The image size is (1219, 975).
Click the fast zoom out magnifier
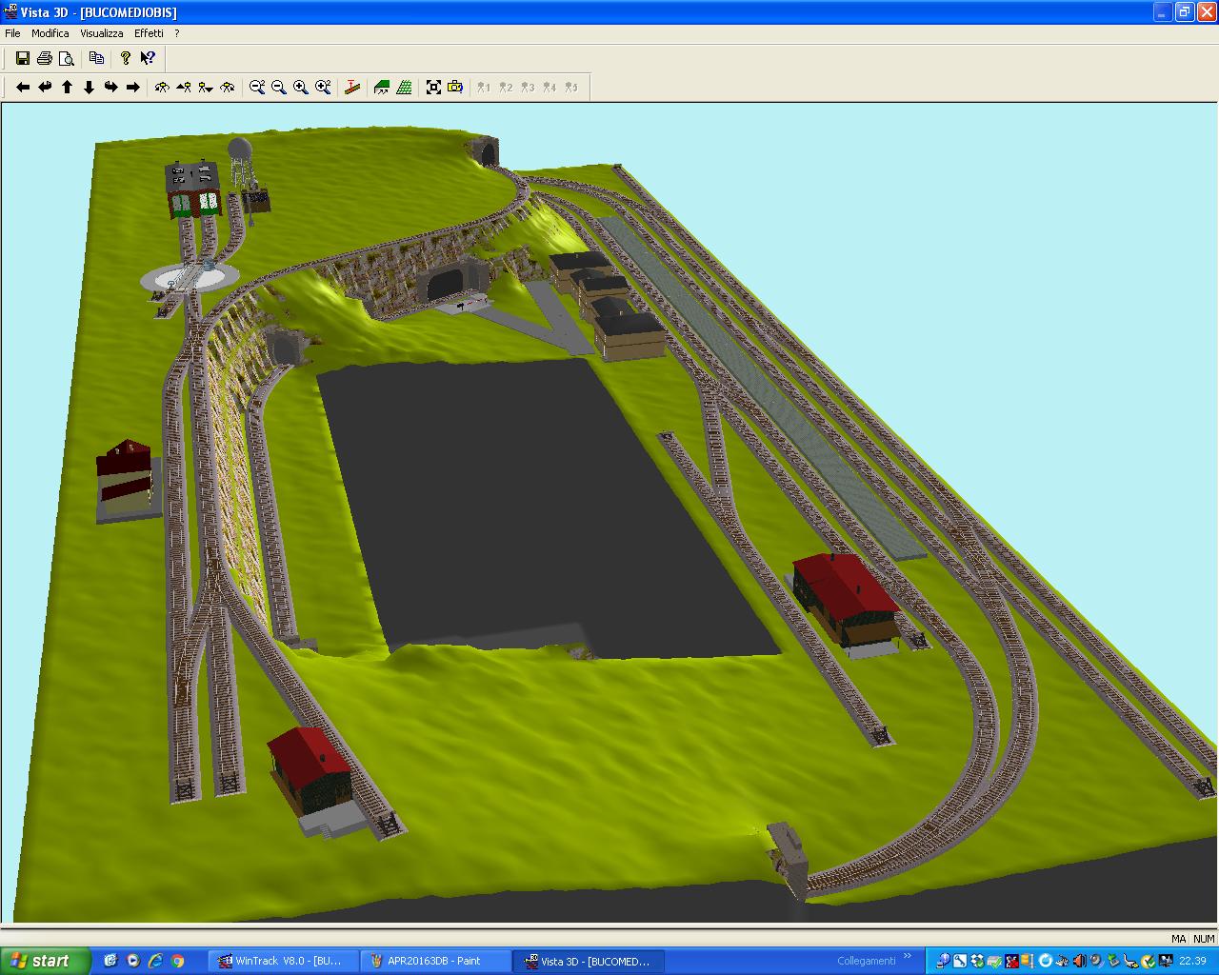click(257, 87)
